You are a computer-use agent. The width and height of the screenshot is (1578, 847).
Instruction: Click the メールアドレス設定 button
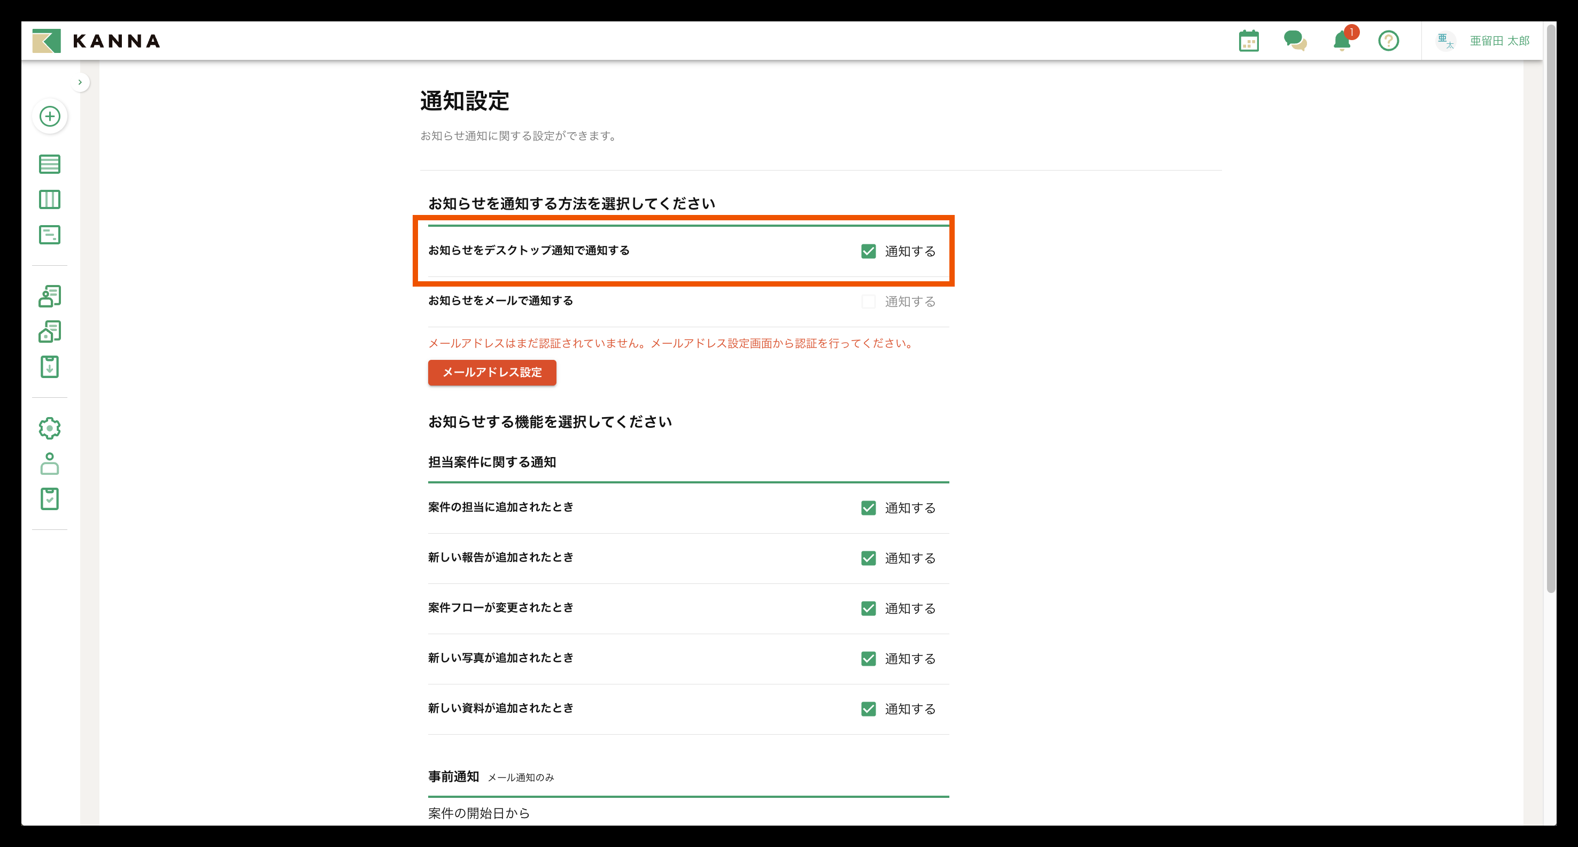pyautogui.click(x=492, y=373)
